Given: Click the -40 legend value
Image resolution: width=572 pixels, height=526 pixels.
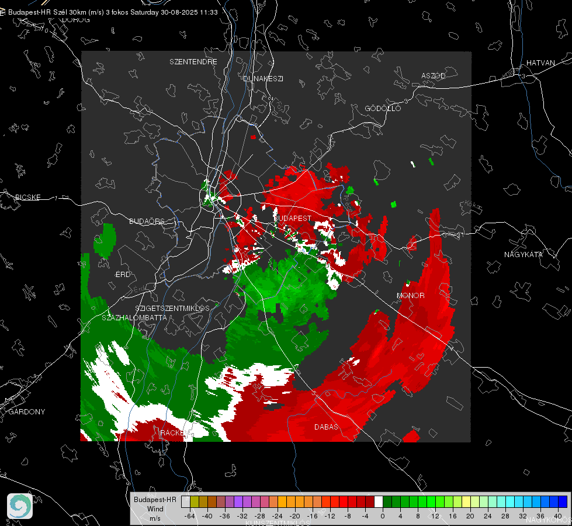Looking at the screenshot, I should 207,516.
